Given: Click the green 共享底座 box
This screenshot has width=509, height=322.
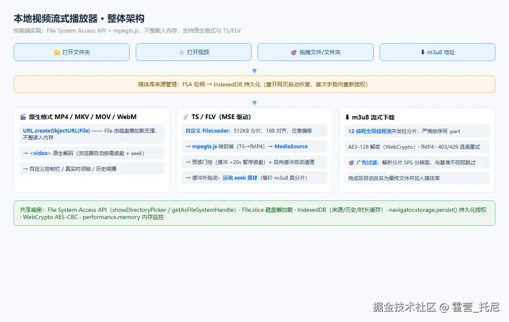Looking at the screenshot, I should 255,213.
